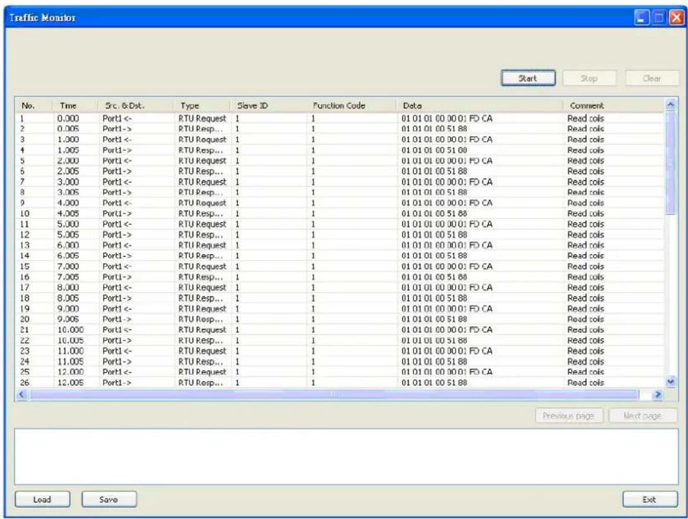Click Port1-> in row 16
The height and width of the screenshot is (519, 688).
[x=117, y=277]
